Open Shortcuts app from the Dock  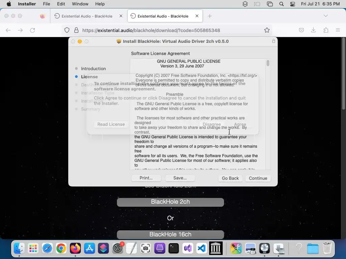(103, 248)
